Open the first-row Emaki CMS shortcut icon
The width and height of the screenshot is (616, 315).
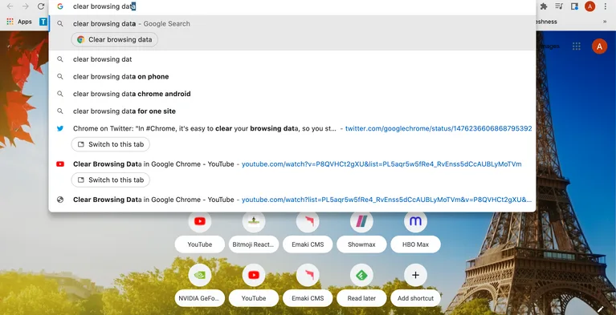tap(308, 221)
